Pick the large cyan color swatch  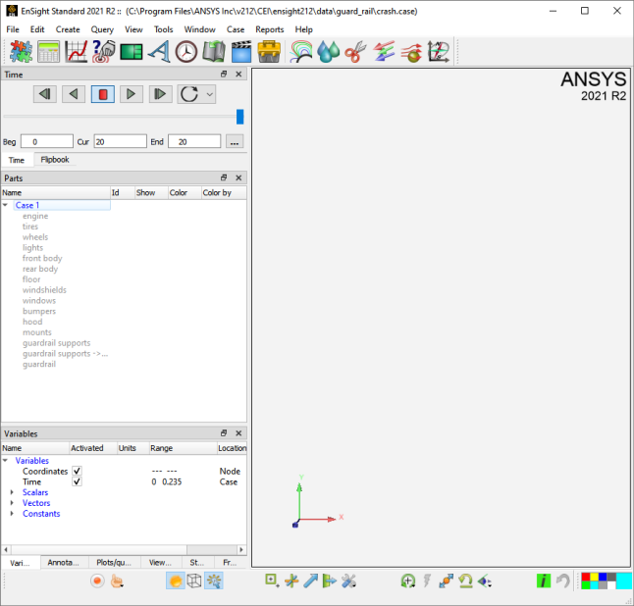[x=624, y=581]
